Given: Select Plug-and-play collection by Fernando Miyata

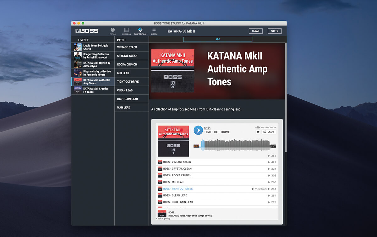Looking at the screenshot, I should [x=93, y=73].
